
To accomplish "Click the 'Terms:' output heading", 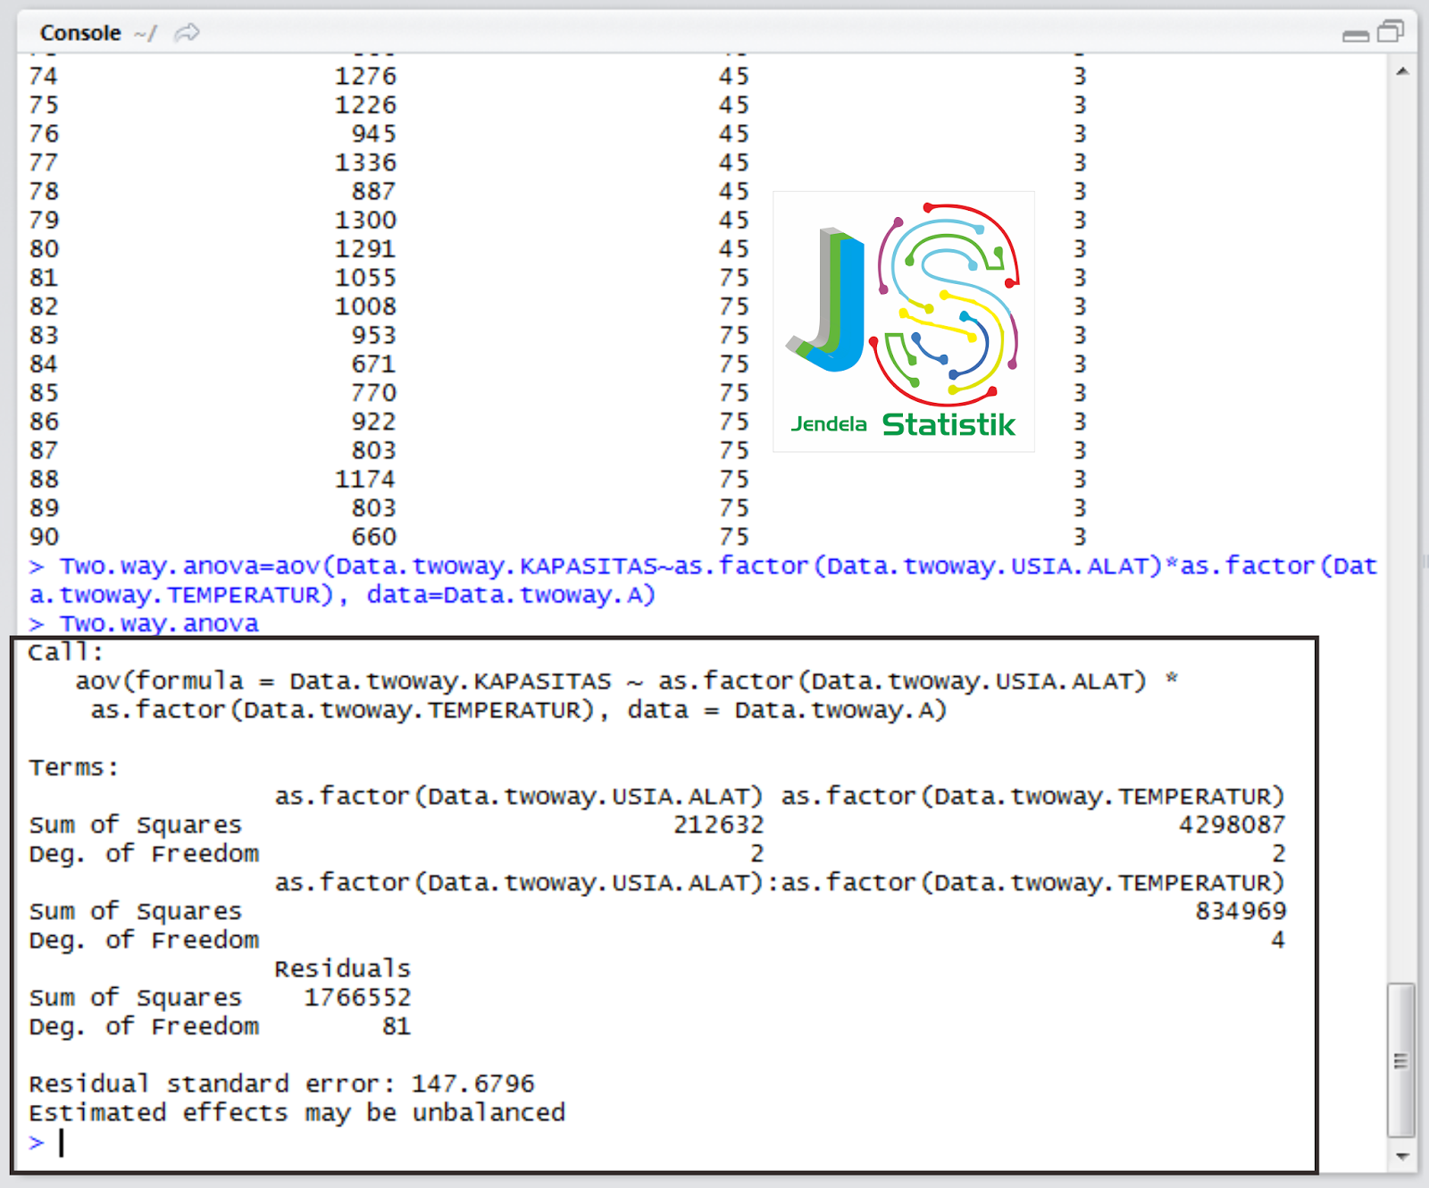I will tap(74, 767).
